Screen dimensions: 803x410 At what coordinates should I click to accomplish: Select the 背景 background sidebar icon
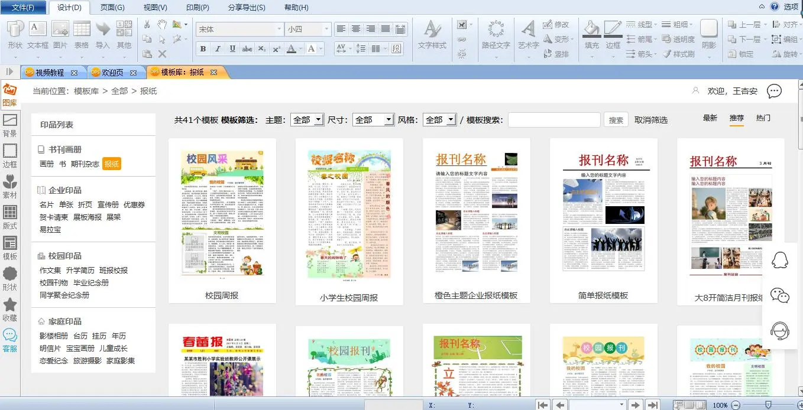point(9,125)
